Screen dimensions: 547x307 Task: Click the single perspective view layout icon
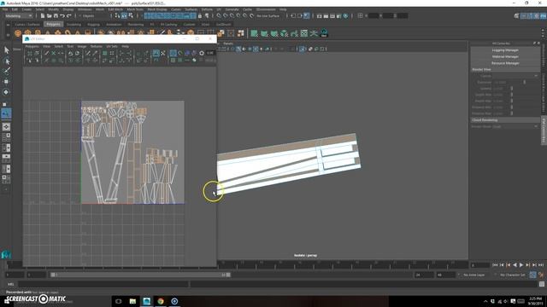[x=6, y=127]
